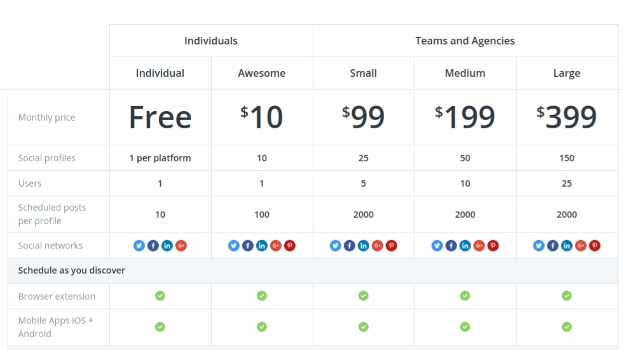Viewport: 623px width, 350px height.
Task: Click the Pinterest icon under the Awesome plan
Action: pos(290,246)
